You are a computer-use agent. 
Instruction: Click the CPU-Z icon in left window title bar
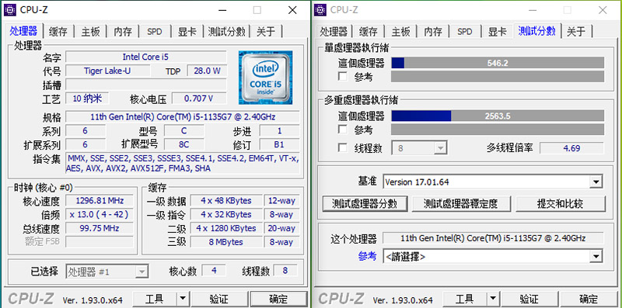(10, 10)
